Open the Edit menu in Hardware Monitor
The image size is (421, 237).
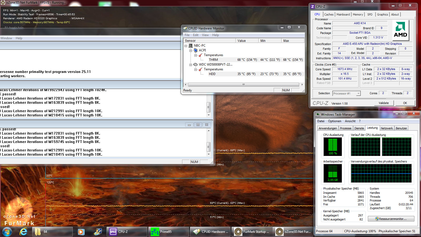(x=196, y=35)
